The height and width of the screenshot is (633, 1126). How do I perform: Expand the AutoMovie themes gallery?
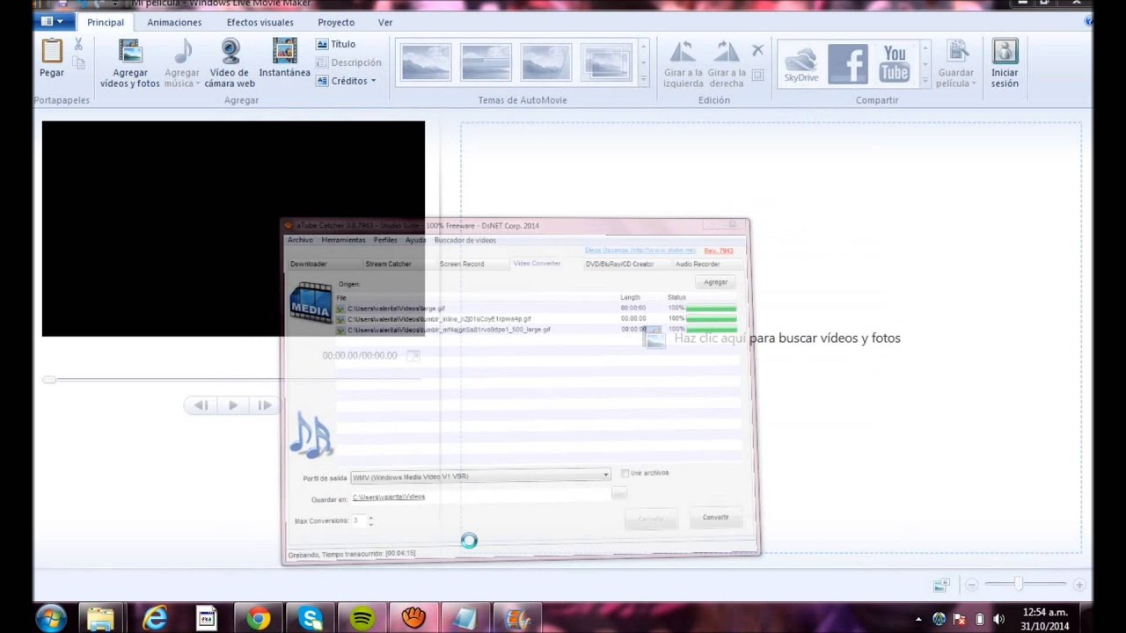coord(643,79)
